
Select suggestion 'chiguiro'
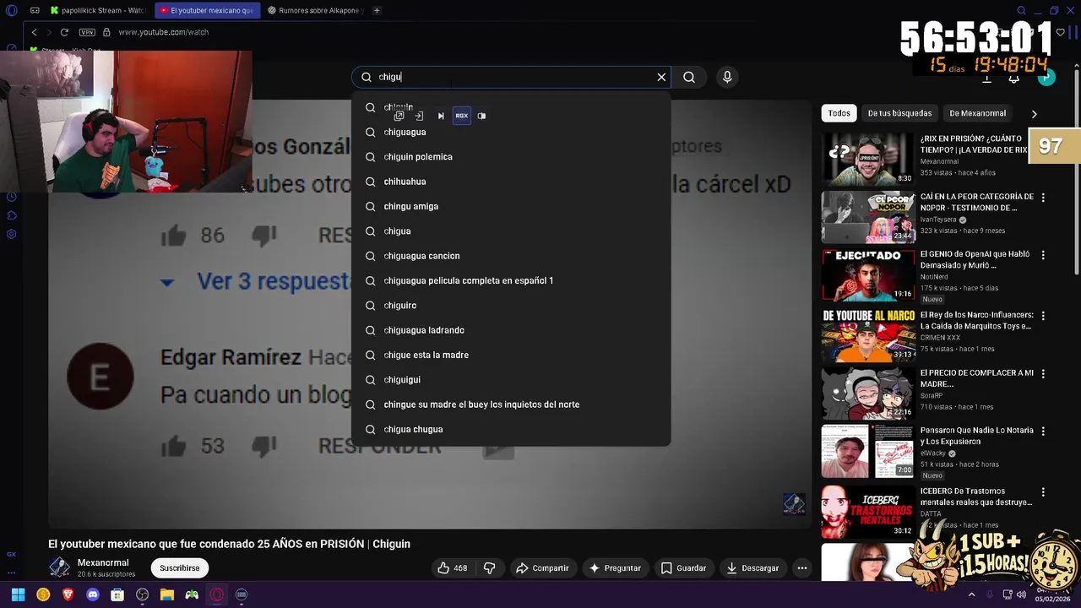pos(511,306)
